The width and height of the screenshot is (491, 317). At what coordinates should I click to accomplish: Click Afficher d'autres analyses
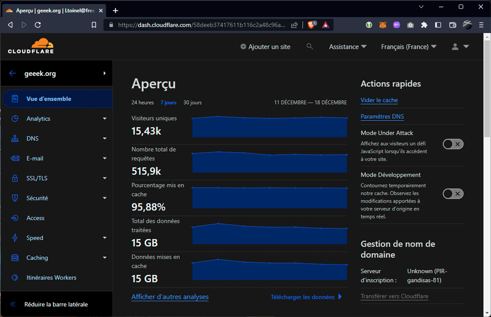pos(170,297)
